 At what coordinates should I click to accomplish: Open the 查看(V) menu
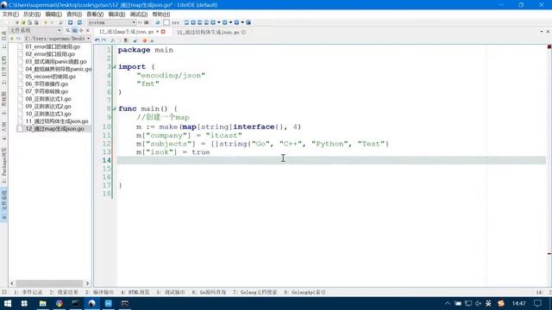(95, 14)
